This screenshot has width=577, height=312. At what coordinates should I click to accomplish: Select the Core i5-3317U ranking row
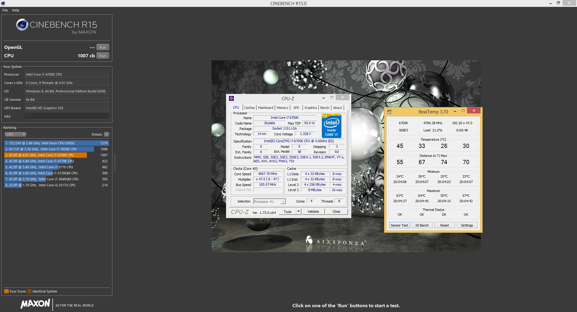56,185
